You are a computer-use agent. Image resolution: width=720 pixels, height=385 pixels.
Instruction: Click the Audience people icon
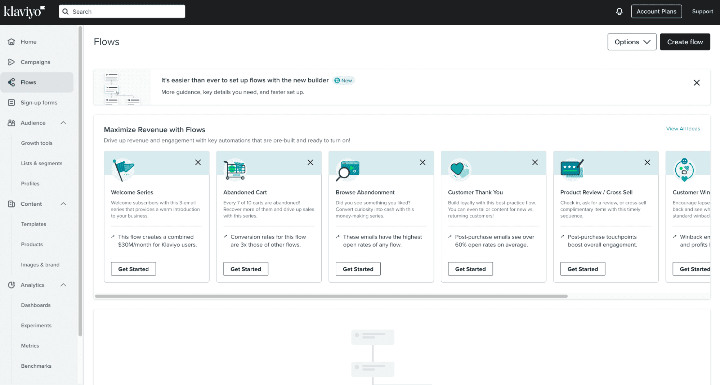(x=12, y=123)
